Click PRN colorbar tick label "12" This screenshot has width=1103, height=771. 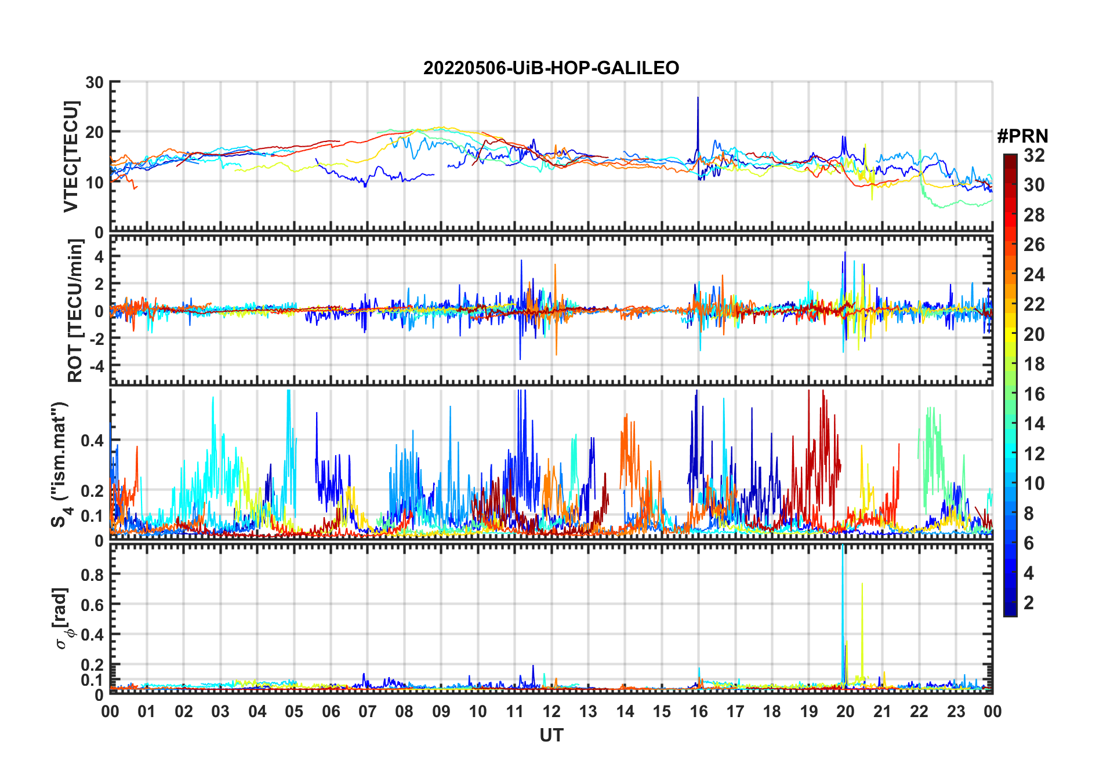[1034, 453]
